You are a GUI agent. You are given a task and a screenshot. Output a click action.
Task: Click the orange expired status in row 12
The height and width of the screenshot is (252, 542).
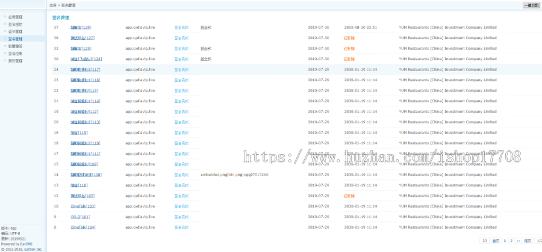click(349, 195)
